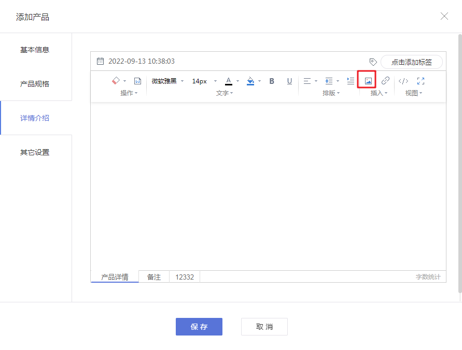Open the 其它设置 tab
Image resolution: width=462 pixels, height=350 pixels.
click(35, 152)
